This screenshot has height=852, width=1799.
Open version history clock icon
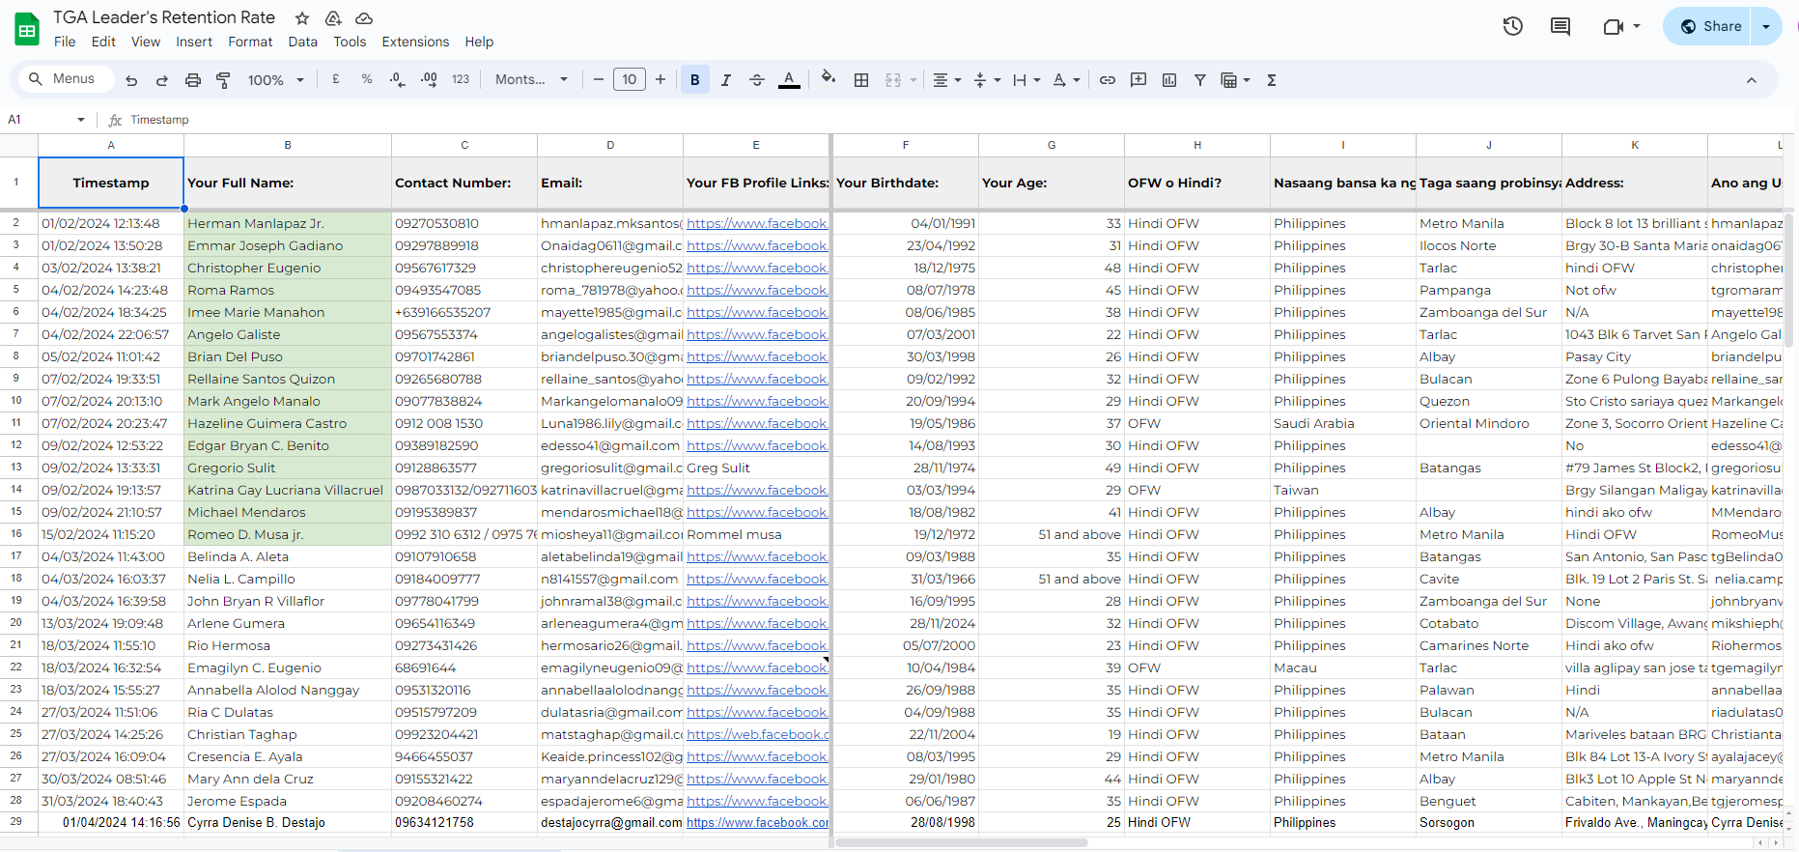point(1512,26)
